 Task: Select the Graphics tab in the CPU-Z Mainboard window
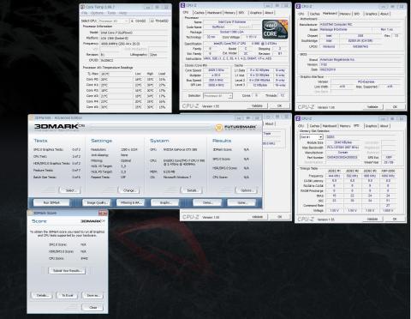pos(371,14)
